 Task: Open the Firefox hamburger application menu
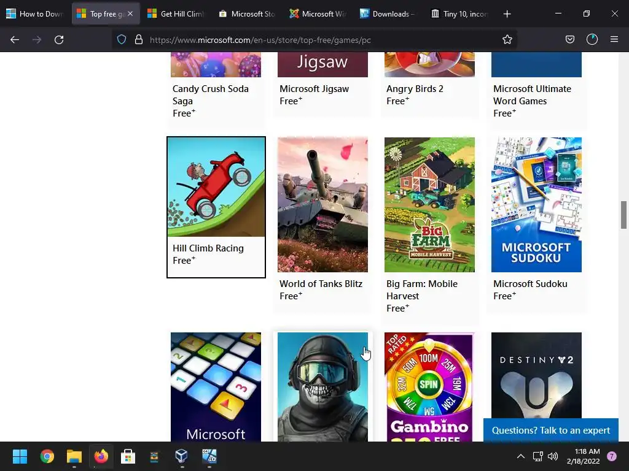pos(614,39)
